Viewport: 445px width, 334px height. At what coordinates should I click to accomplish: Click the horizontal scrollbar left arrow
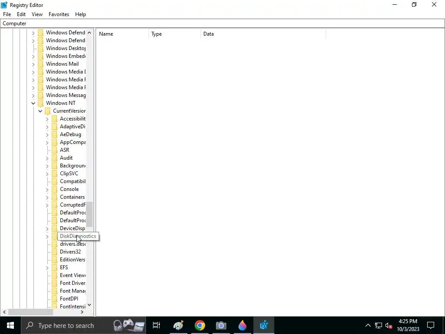tap(4, 312)
